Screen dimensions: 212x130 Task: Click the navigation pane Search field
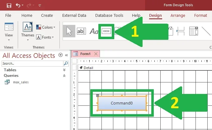coord(32,63)
